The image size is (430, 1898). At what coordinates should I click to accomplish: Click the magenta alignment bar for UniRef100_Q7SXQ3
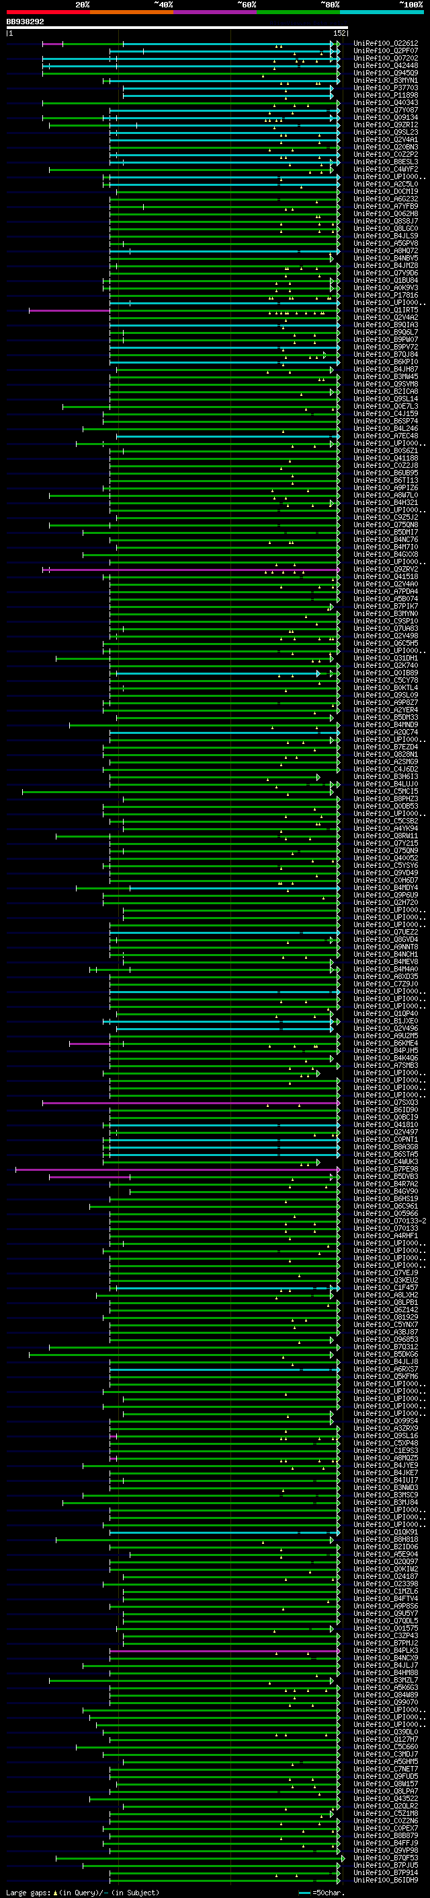(x=191, y=1103)
